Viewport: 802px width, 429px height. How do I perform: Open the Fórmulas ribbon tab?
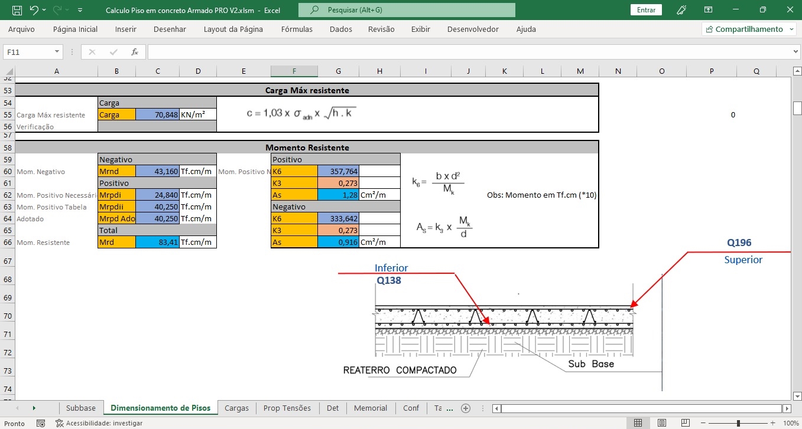pyautogui.click(x=297, y=29)
